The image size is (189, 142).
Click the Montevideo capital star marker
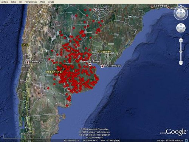[102, 66]
